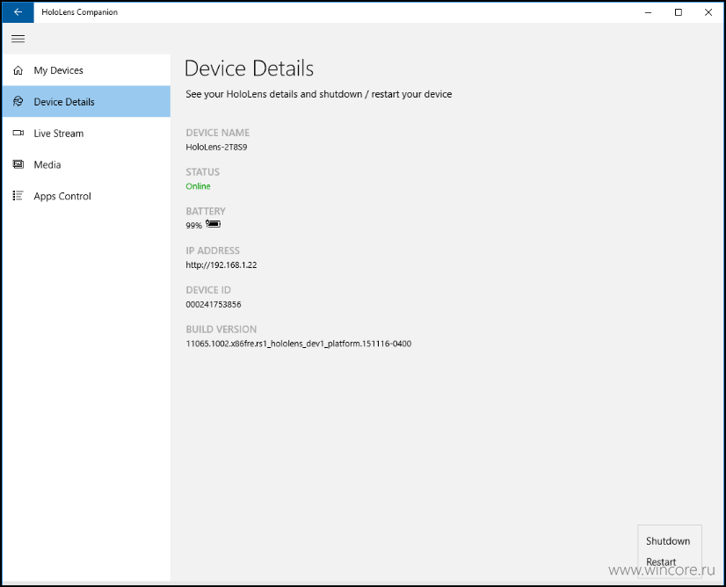Click device name HoloLens-2T8S9

216,148
